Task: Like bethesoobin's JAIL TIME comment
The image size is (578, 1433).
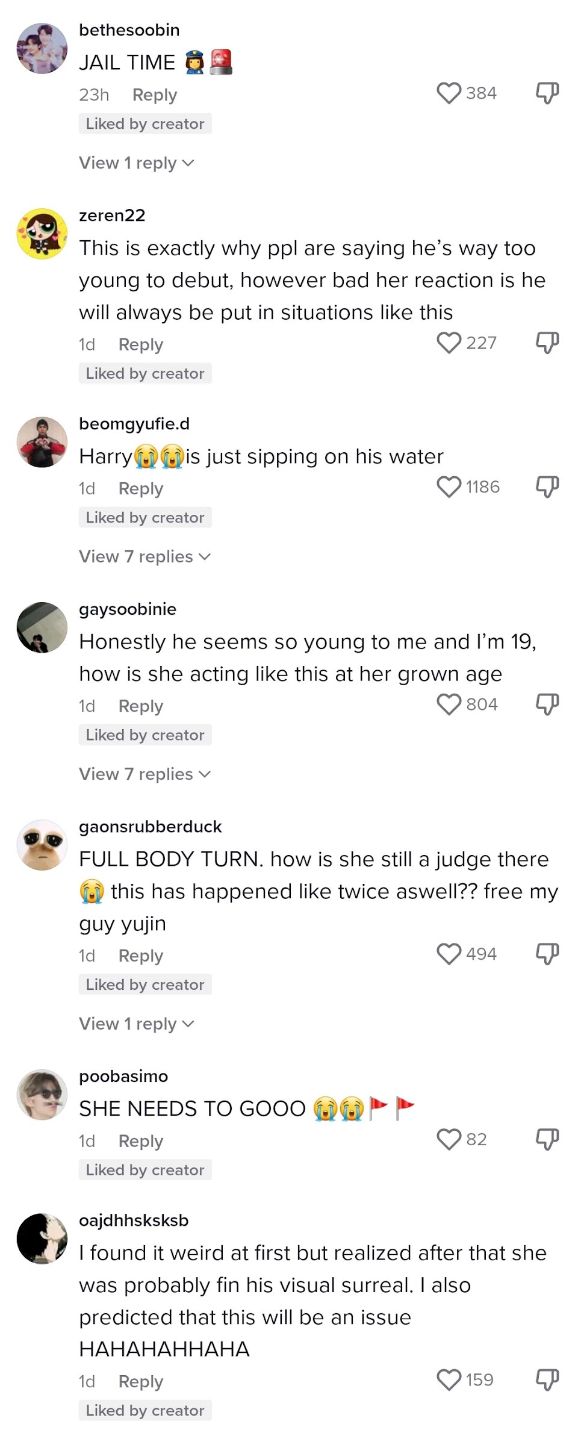Action: point(449,93)
